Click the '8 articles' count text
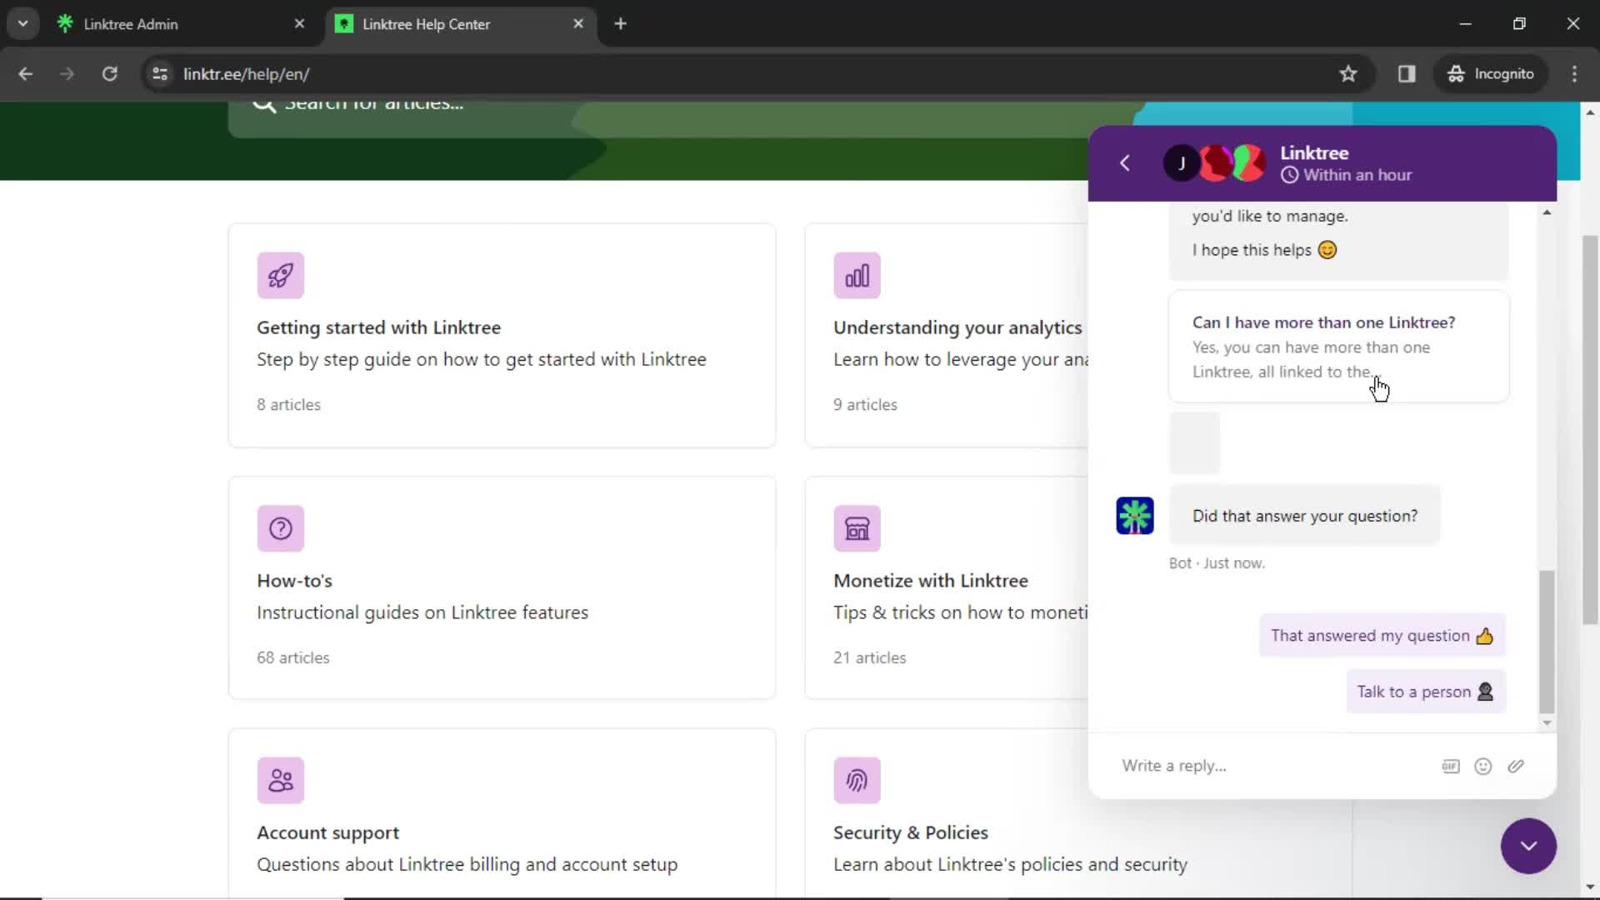This screenshot has width=1600, height=900. pos(288,405)
